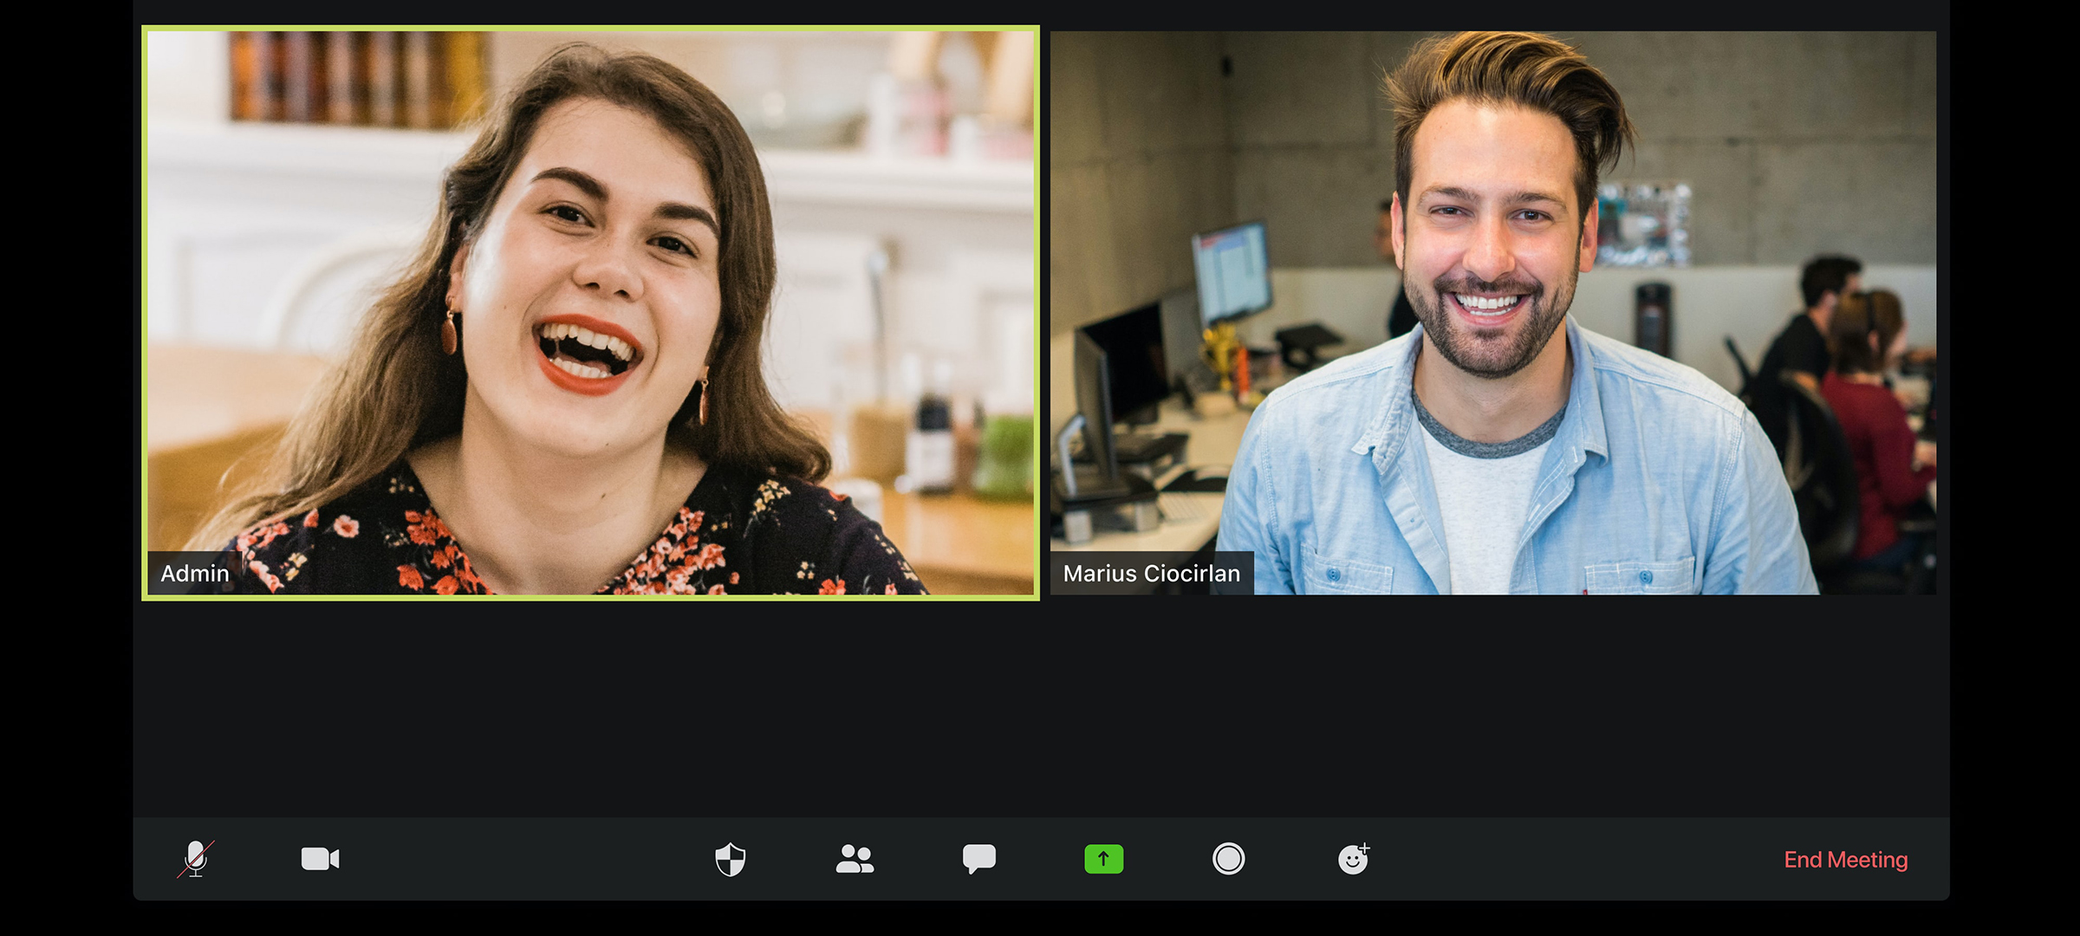The image size is (2080, 936).
Task: Open the Chat speech bubble
Action: (x=978, y=859)
